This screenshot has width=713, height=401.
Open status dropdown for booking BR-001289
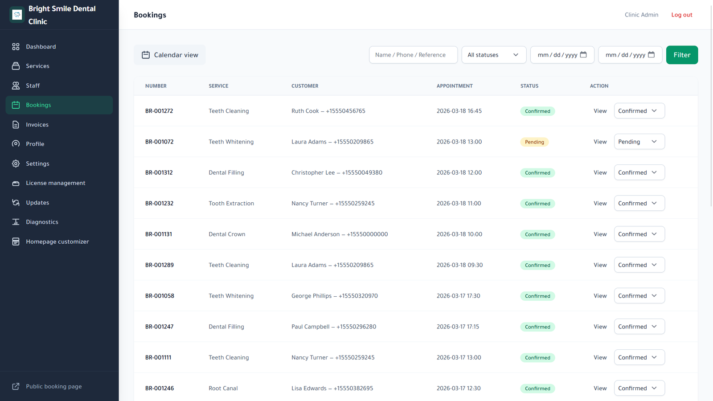pos(639,265)
